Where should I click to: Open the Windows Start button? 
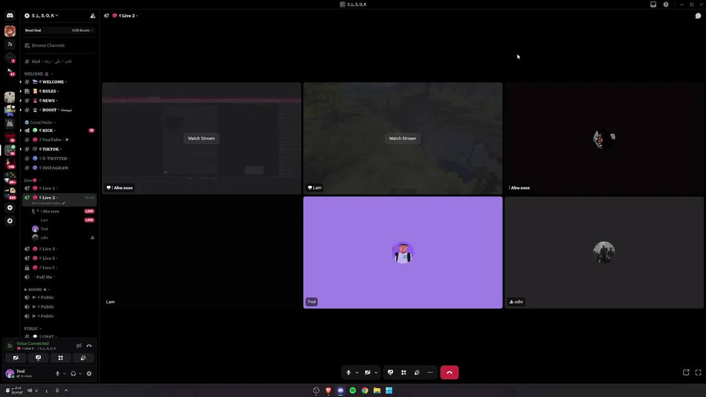click(389, 390)
